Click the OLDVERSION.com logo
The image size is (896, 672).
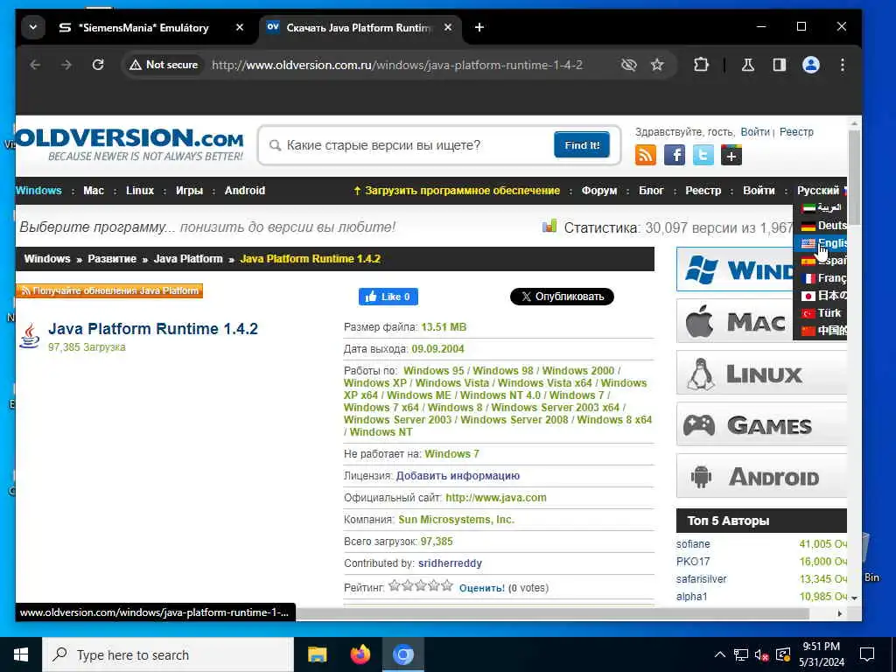pos(129,144)
